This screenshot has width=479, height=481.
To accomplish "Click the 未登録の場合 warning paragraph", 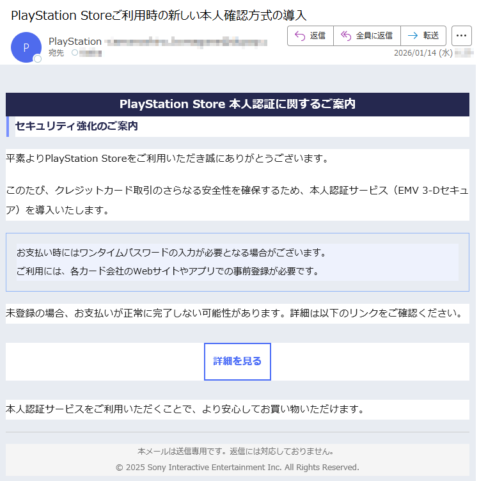I will 233,313.
